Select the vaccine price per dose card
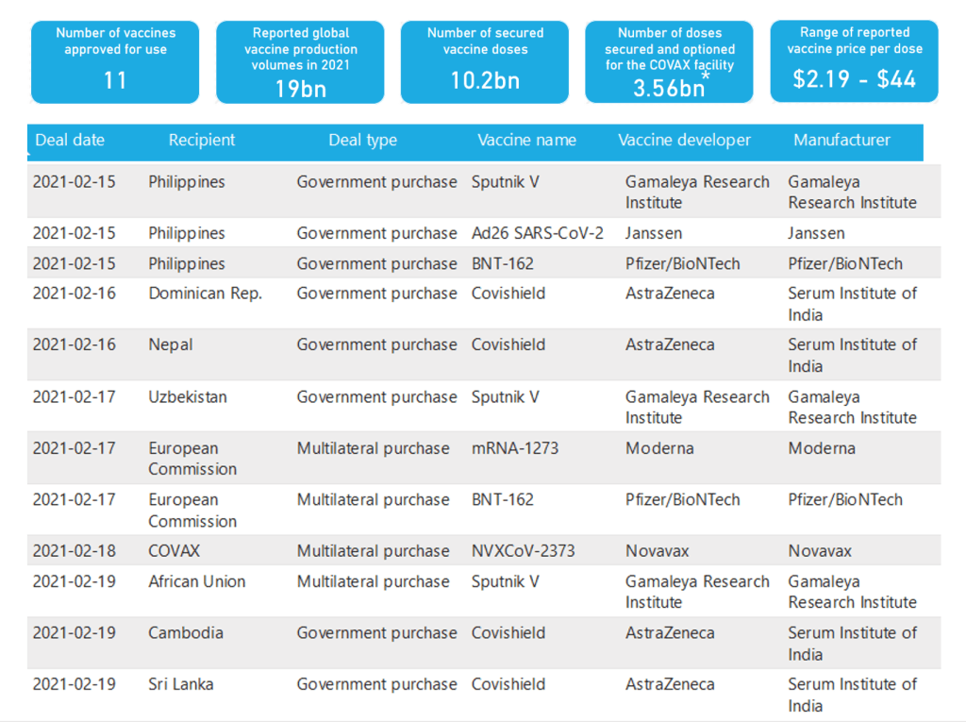966x722 pixels. [854, 61]
